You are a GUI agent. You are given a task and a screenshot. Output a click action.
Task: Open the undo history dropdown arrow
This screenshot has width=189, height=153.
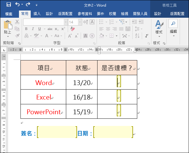[22, 5]
